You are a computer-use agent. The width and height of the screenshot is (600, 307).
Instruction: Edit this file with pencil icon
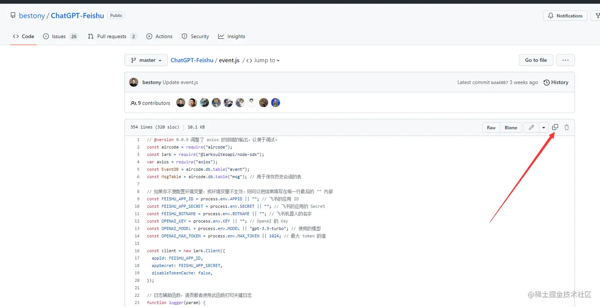(531, 127)
